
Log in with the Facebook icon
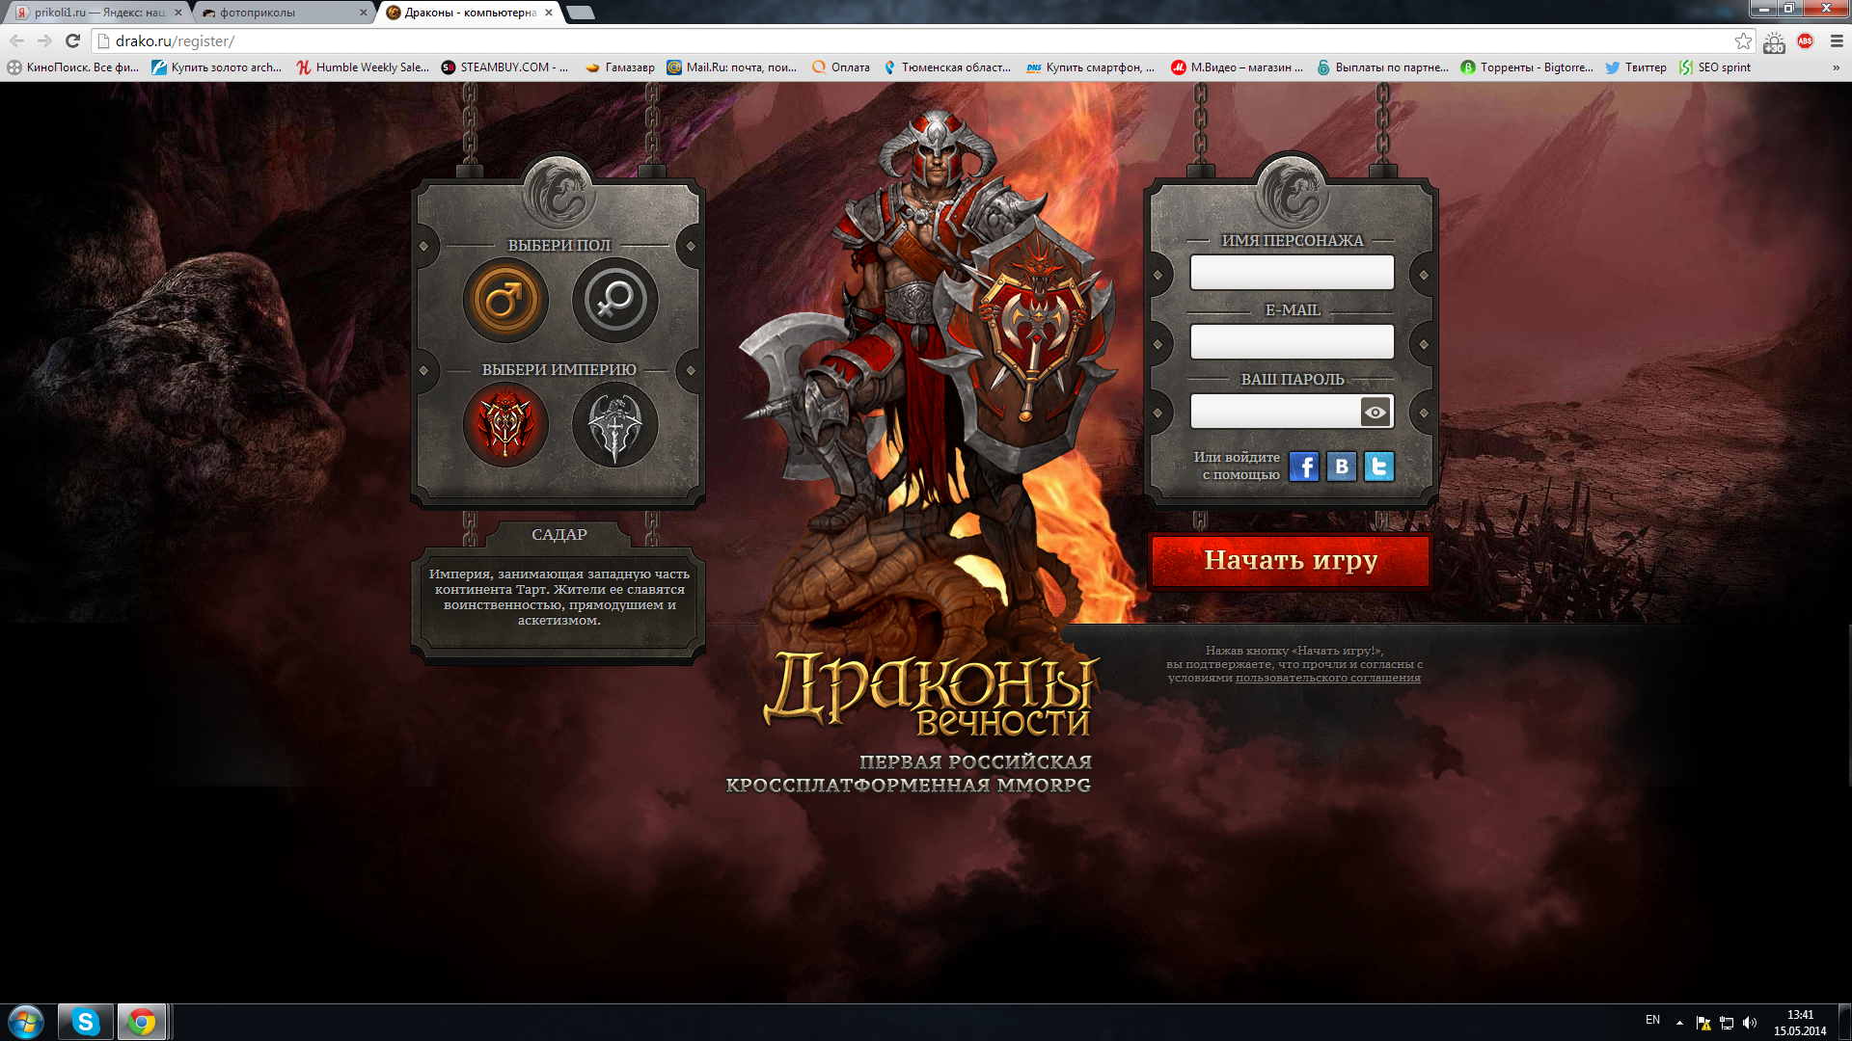1304,467
